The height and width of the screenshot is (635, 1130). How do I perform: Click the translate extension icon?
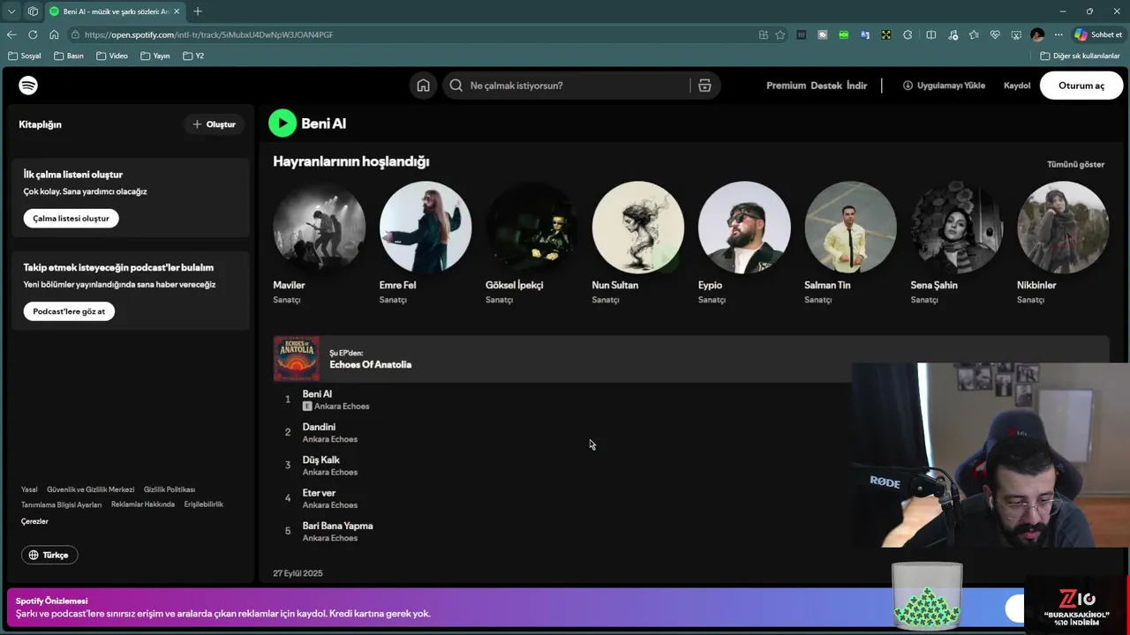865,34
